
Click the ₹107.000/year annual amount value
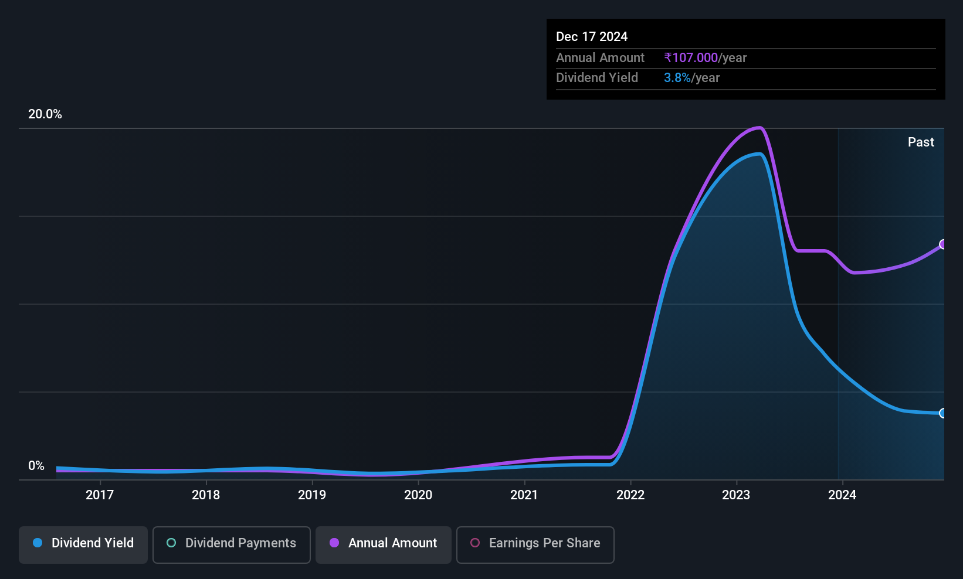coord(706,57)
